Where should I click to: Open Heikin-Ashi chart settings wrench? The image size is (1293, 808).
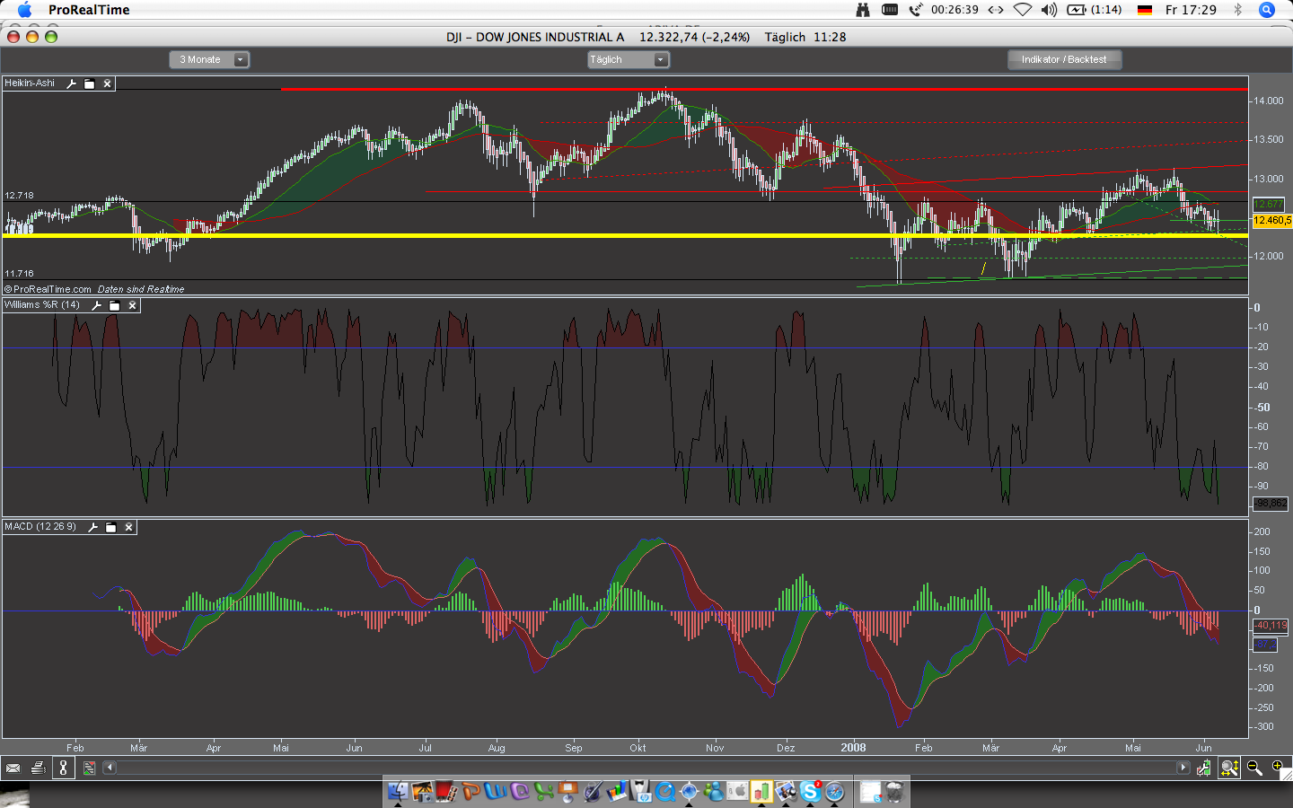72,83
